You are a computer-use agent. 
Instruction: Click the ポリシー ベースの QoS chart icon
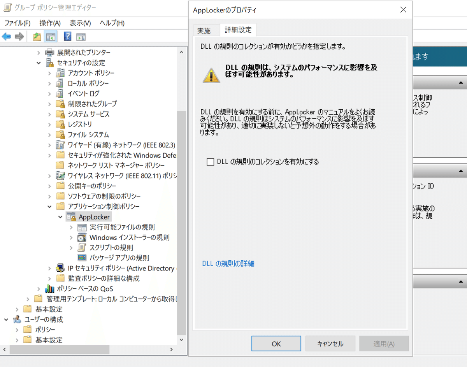tap(49, 289)
